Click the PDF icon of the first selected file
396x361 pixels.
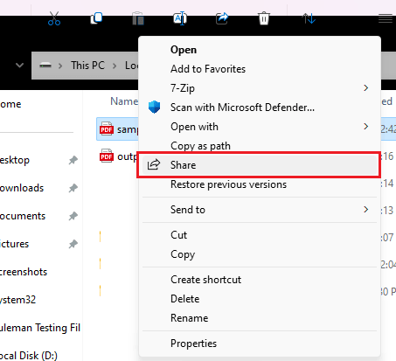pos(107,129)
